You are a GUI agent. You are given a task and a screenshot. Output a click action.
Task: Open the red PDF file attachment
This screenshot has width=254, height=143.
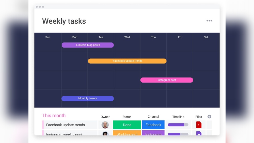pos(199,125)
